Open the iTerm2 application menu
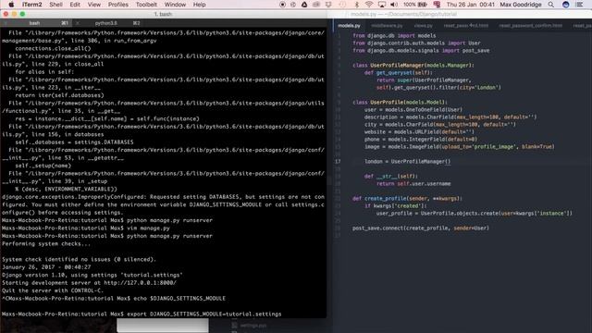This screenshot has width=592, height=333. 32,5
